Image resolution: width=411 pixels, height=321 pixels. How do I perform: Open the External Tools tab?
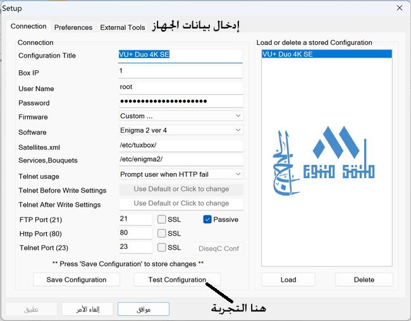point(123,27)
